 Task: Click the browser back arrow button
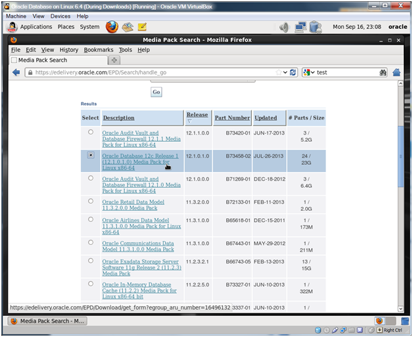16,72
